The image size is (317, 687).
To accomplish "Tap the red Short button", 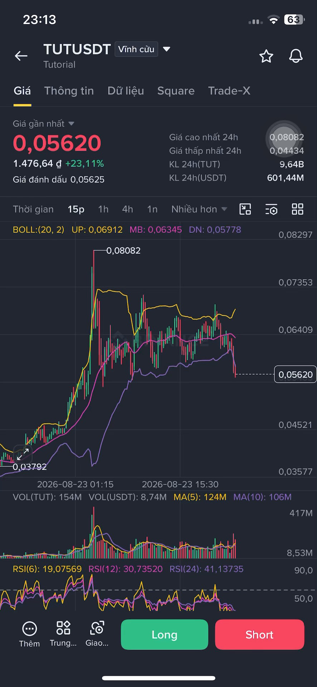I will (260, 634).
